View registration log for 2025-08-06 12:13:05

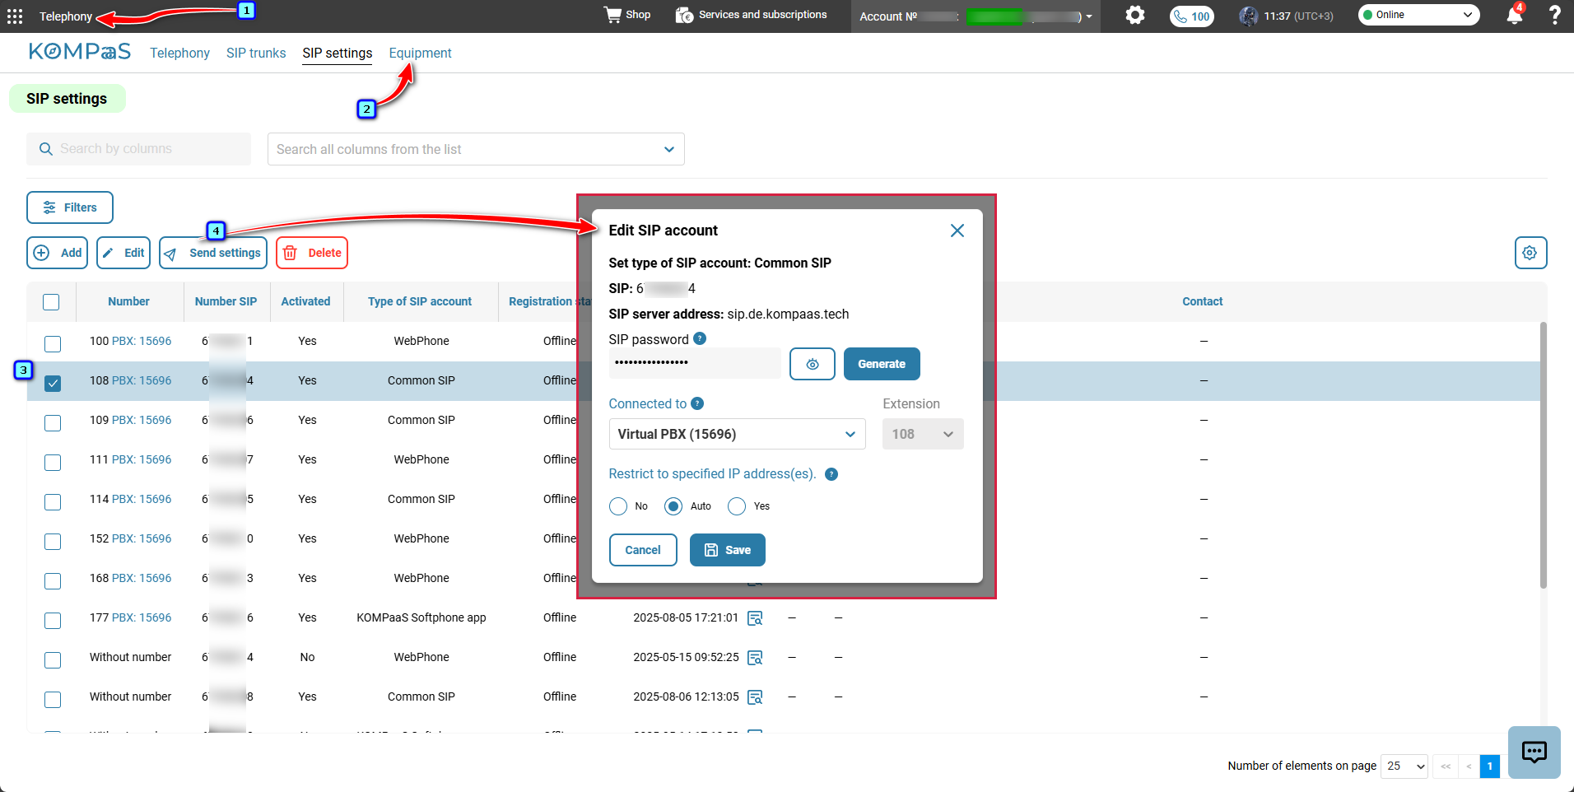pos(755,696)
